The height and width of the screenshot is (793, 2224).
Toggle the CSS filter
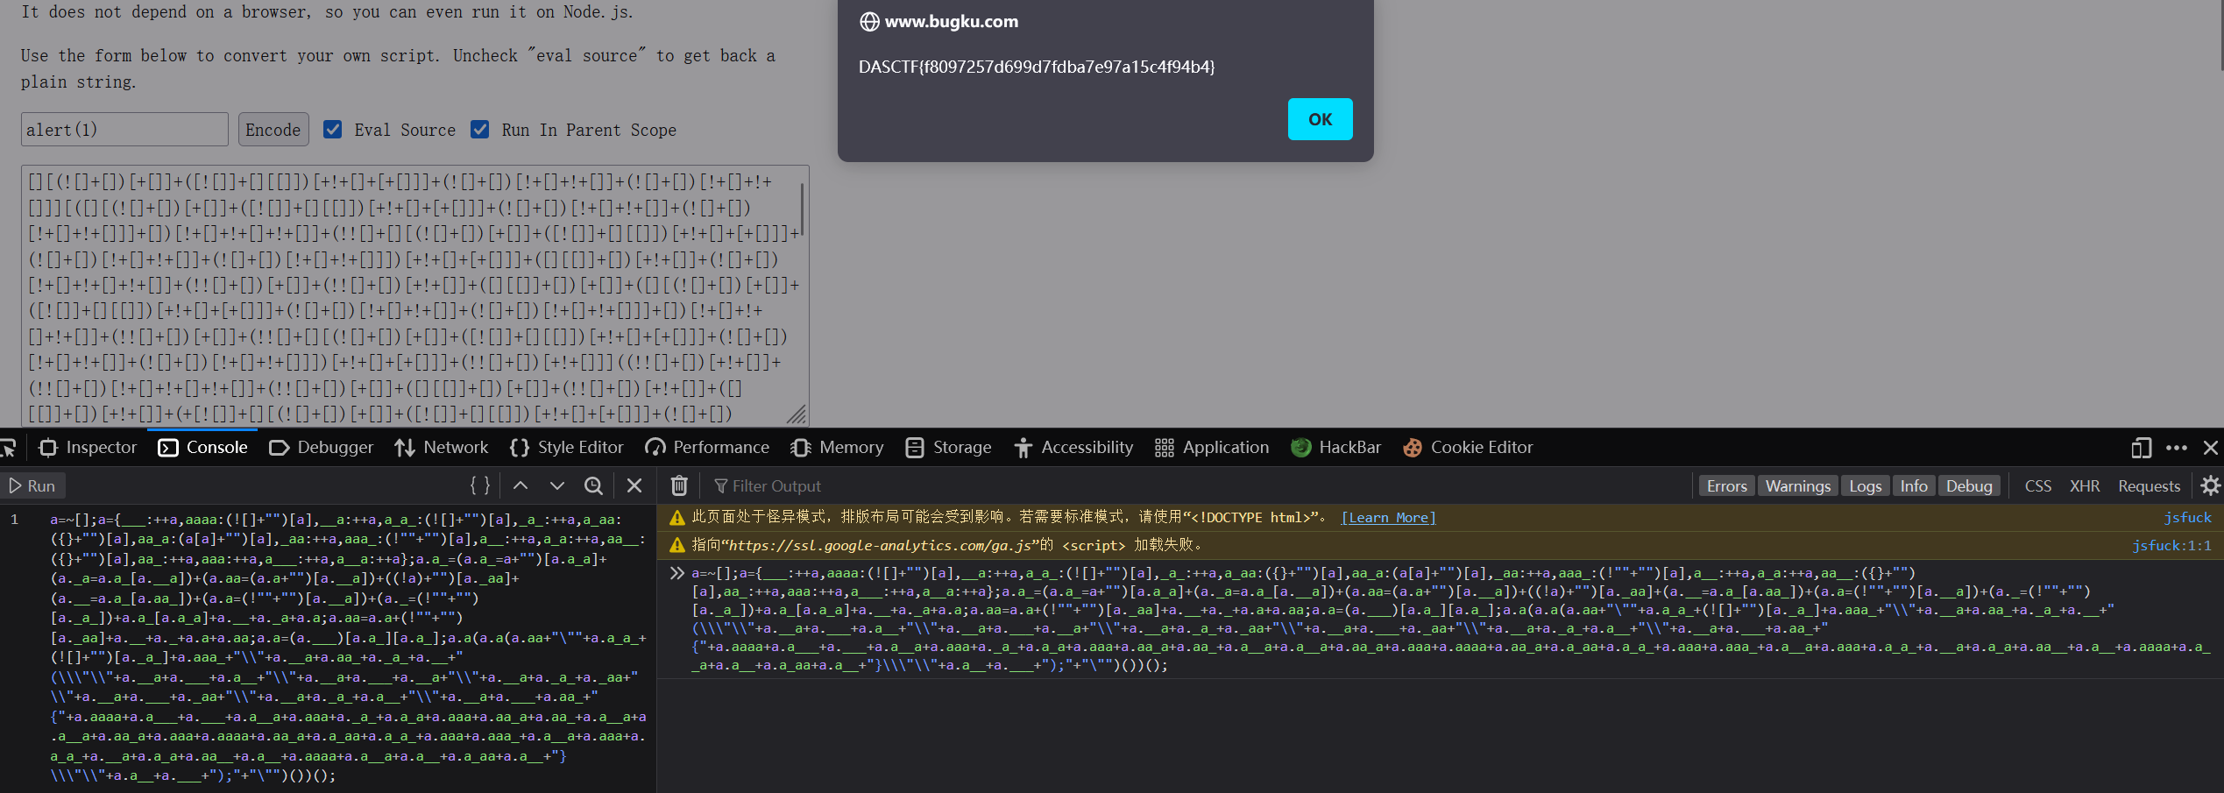[2037, 485]
